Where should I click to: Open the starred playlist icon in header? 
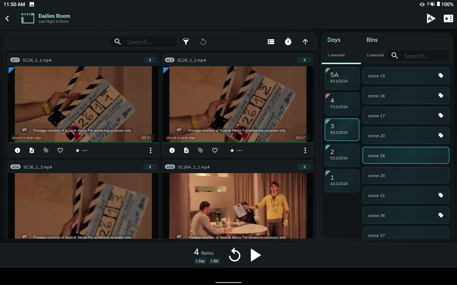pos(448,19)
